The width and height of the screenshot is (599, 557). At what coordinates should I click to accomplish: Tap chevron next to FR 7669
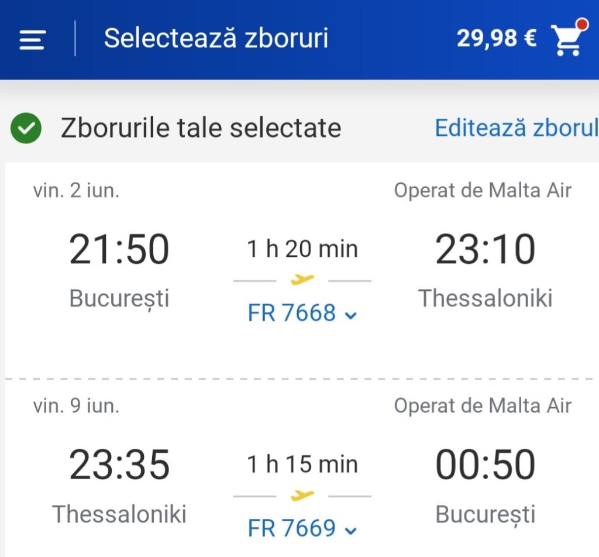coord(351,531)
